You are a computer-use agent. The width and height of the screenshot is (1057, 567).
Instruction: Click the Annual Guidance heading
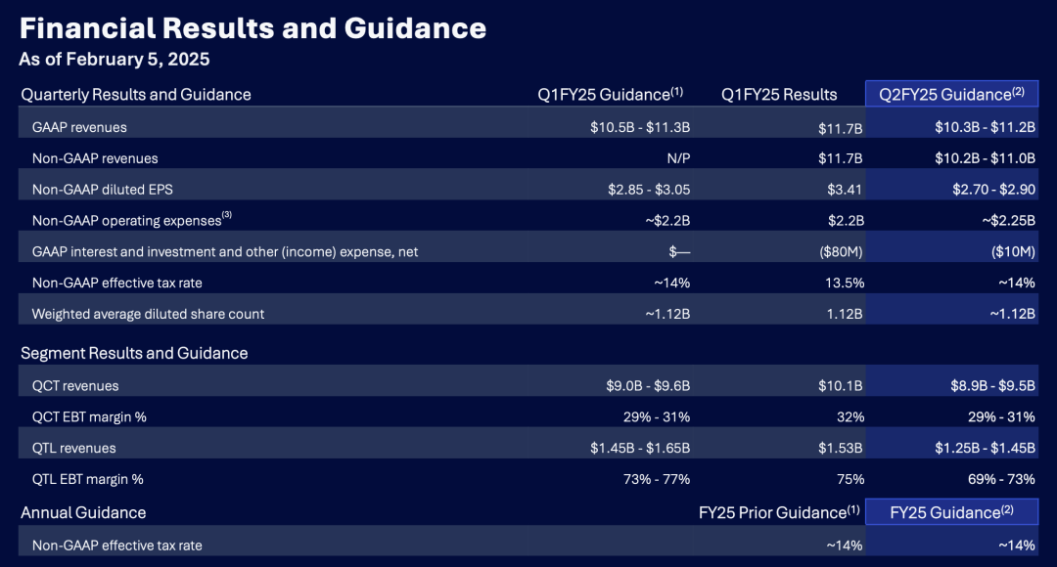83,512
